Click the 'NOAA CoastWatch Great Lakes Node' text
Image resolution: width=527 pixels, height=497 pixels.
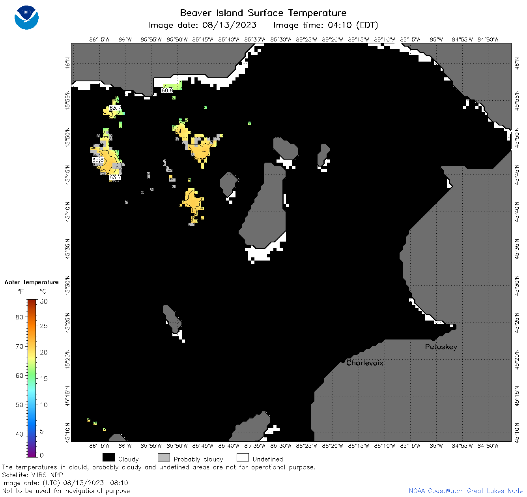pyautogui.click(x=466, y=491)
